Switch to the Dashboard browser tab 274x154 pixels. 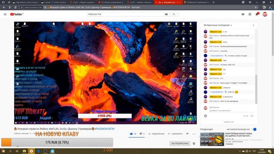tap(197, 2)
